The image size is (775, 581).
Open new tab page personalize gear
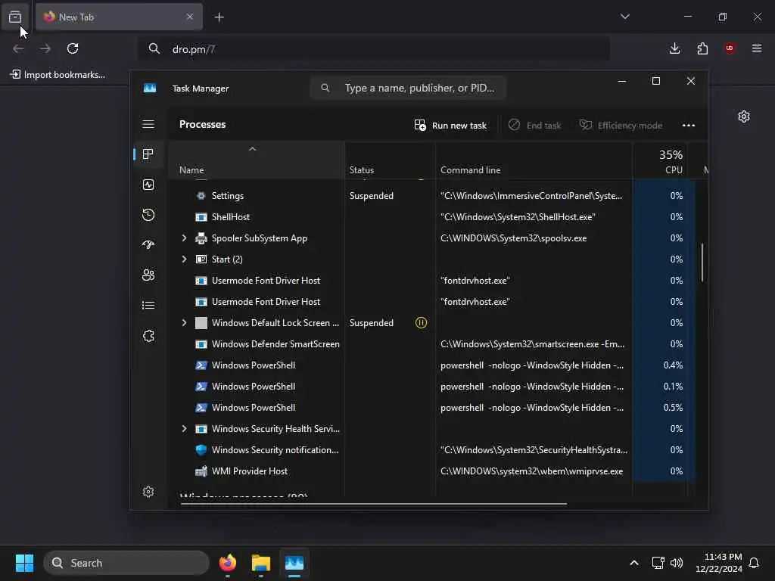point(744,117)
